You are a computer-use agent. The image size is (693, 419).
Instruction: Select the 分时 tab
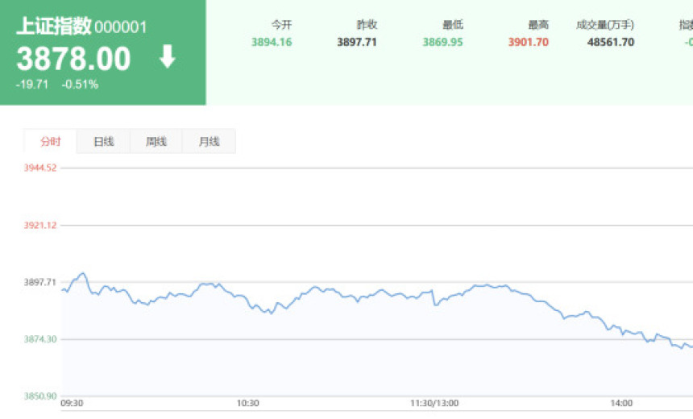point(50,142)
